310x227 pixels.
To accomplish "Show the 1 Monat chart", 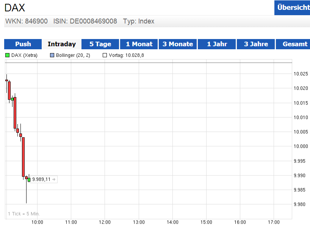I will pos(139,44).
